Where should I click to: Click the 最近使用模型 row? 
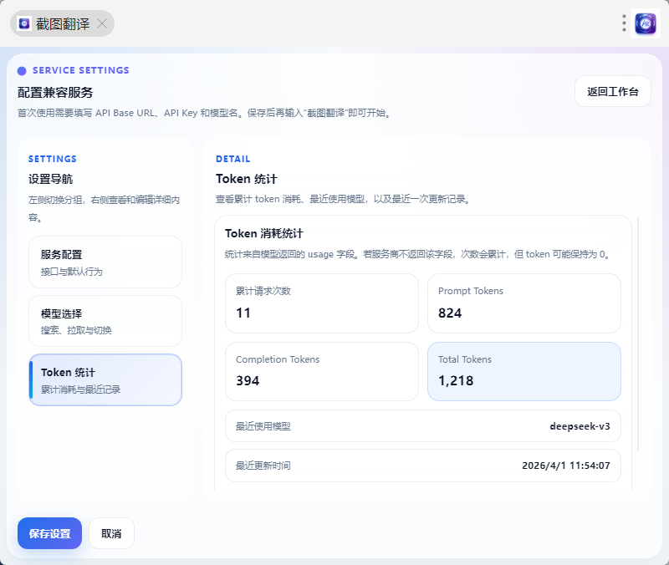pos(423,426)
